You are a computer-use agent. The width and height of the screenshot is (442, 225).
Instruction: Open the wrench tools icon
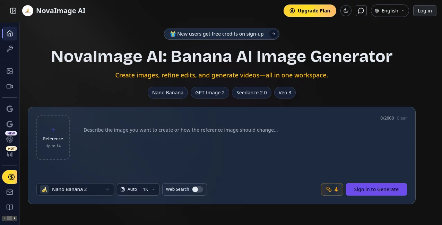click(x=10, y=49)
